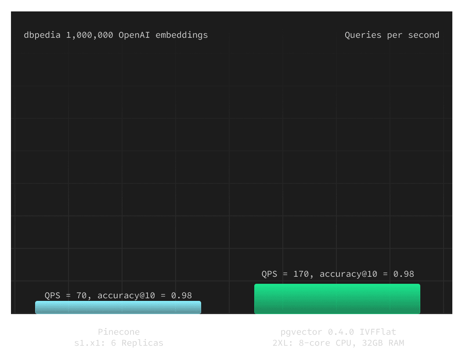Click the green pgvector QPS bar
462x358 pixels.
tap(337, 299)
